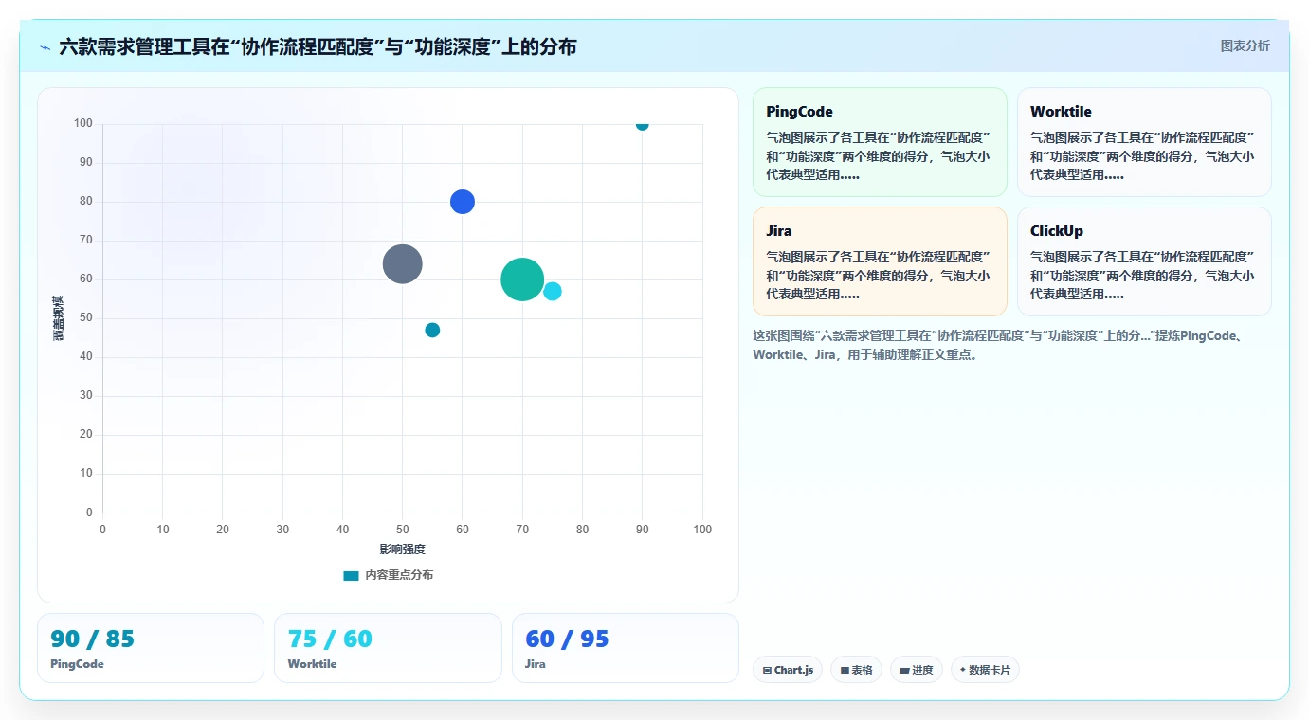
Task: Select the Jira info card
Action: (x=880, y=261)
